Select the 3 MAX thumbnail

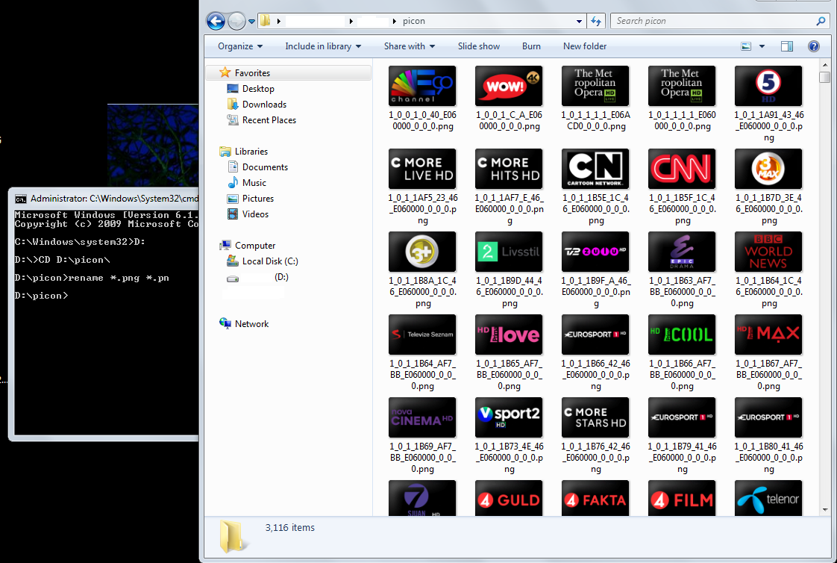pos(768,169)
